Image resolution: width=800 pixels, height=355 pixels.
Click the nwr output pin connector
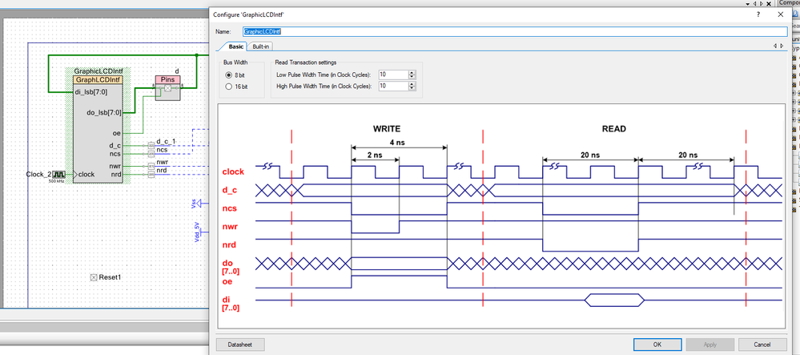(151, 166)
